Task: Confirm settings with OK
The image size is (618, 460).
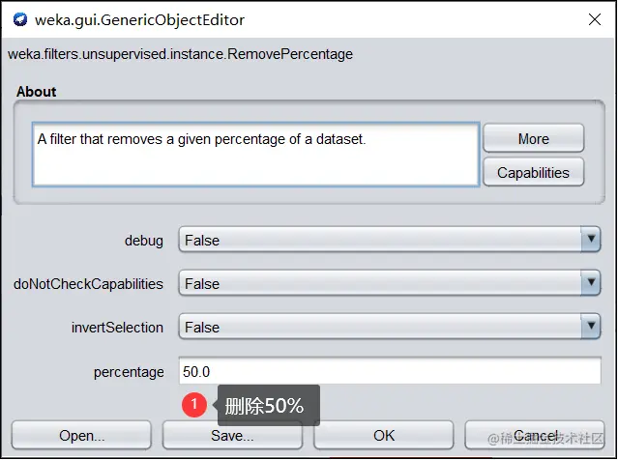Action: (x=384, y=436)
